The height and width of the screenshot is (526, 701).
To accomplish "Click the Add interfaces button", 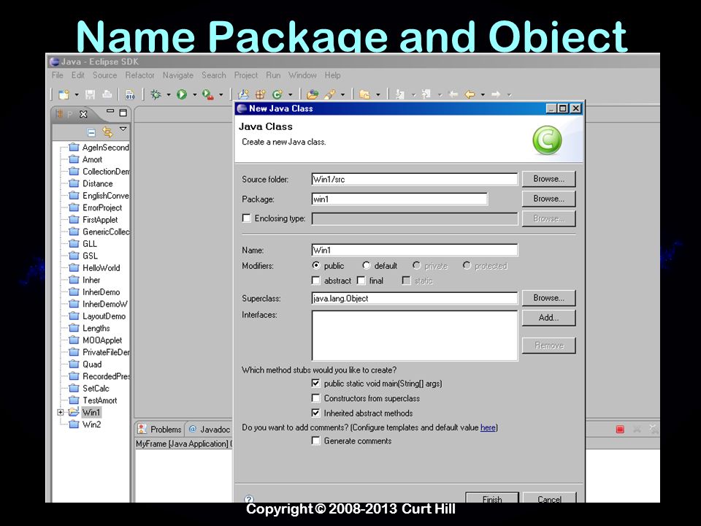I will click(548, 318).
